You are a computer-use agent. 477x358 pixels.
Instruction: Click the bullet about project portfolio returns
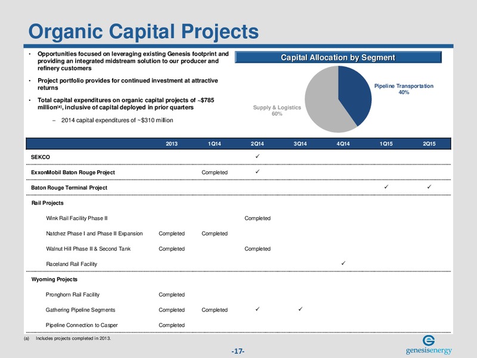[128, 84]
